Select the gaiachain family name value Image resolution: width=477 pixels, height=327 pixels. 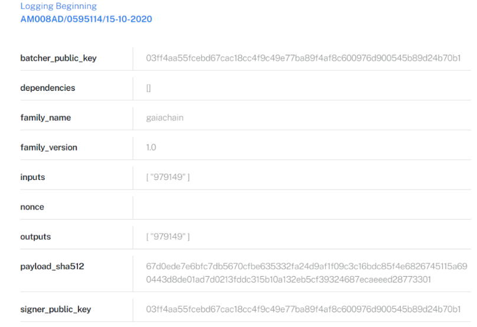(x=165, y=117)
